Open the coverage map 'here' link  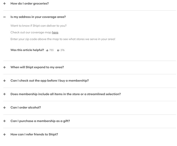pyautogui.click(x=55, y=33)
